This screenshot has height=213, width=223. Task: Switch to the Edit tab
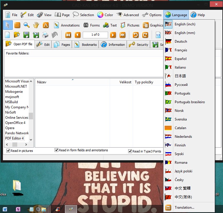point(43,45)
